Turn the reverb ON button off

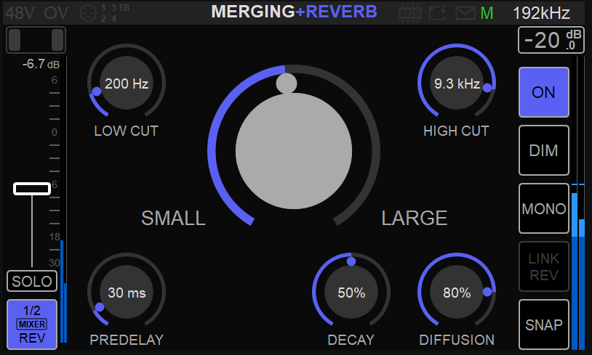pyautogui.click(x=544, y=92)
